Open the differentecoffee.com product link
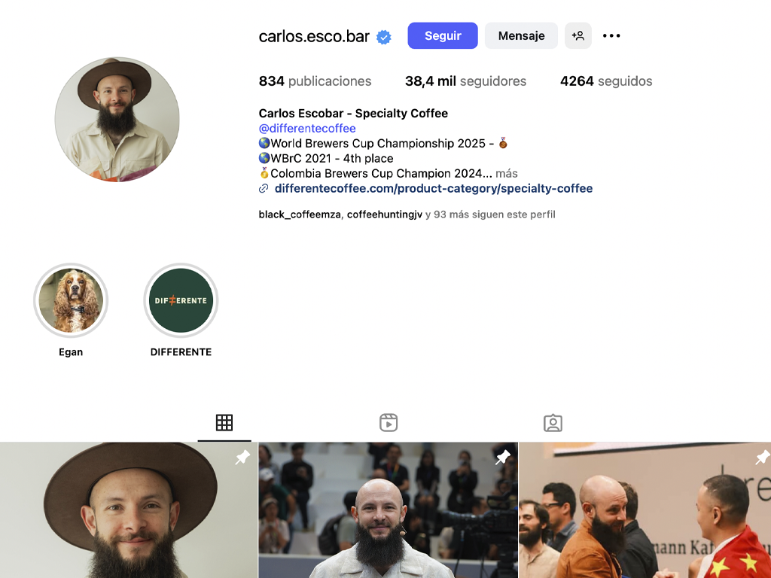 point(433,188)
